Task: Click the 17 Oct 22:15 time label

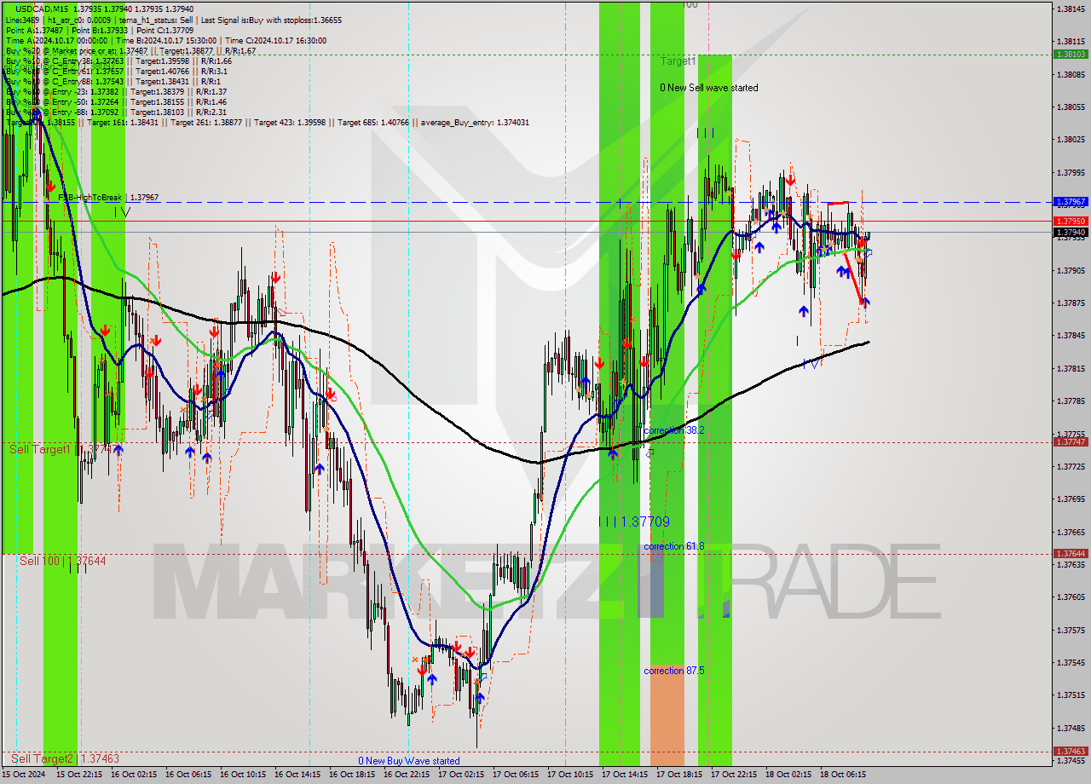Action: [x=733, y=775]
